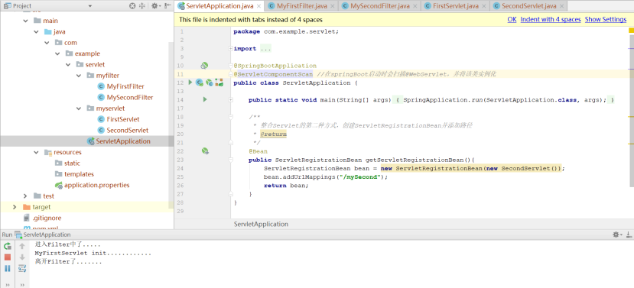Click bean dependencies diagram icon on line 12
Image resolution: width=634 pixels, height=288 pixels.
[x=219, y=83]
